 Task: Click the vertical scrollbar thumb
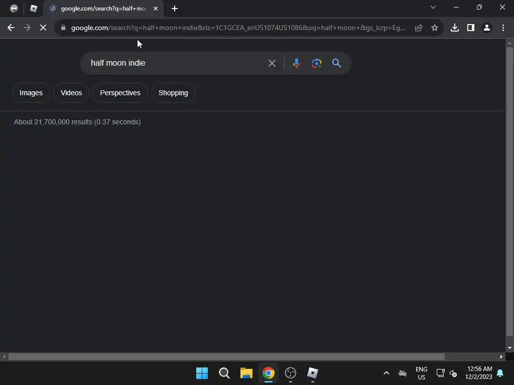coord(509,191)
